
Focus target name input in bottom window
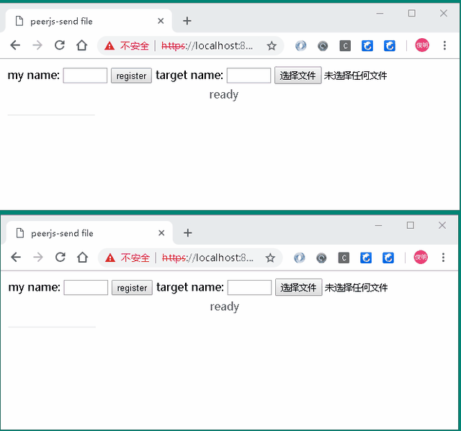249,288
